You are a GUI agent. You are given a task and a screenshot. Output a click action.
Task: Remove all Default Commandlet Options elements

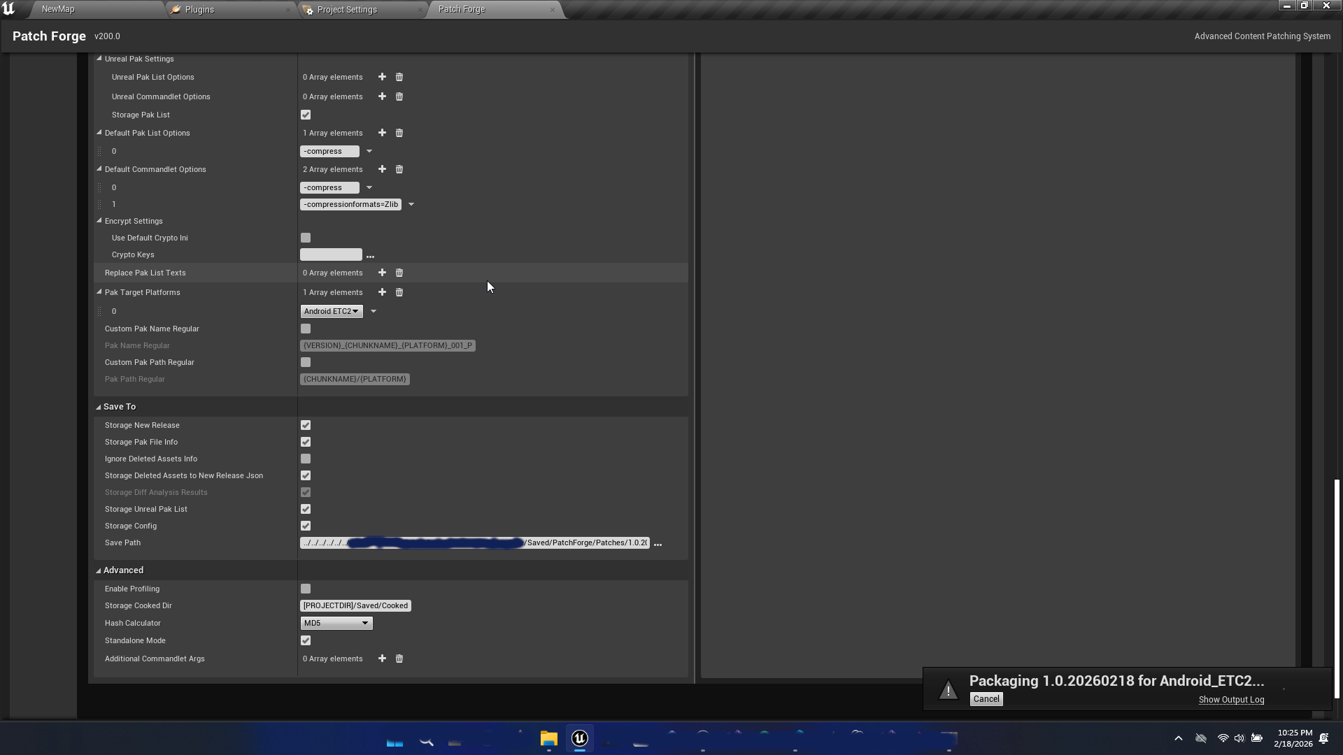(x=399, y=169)
